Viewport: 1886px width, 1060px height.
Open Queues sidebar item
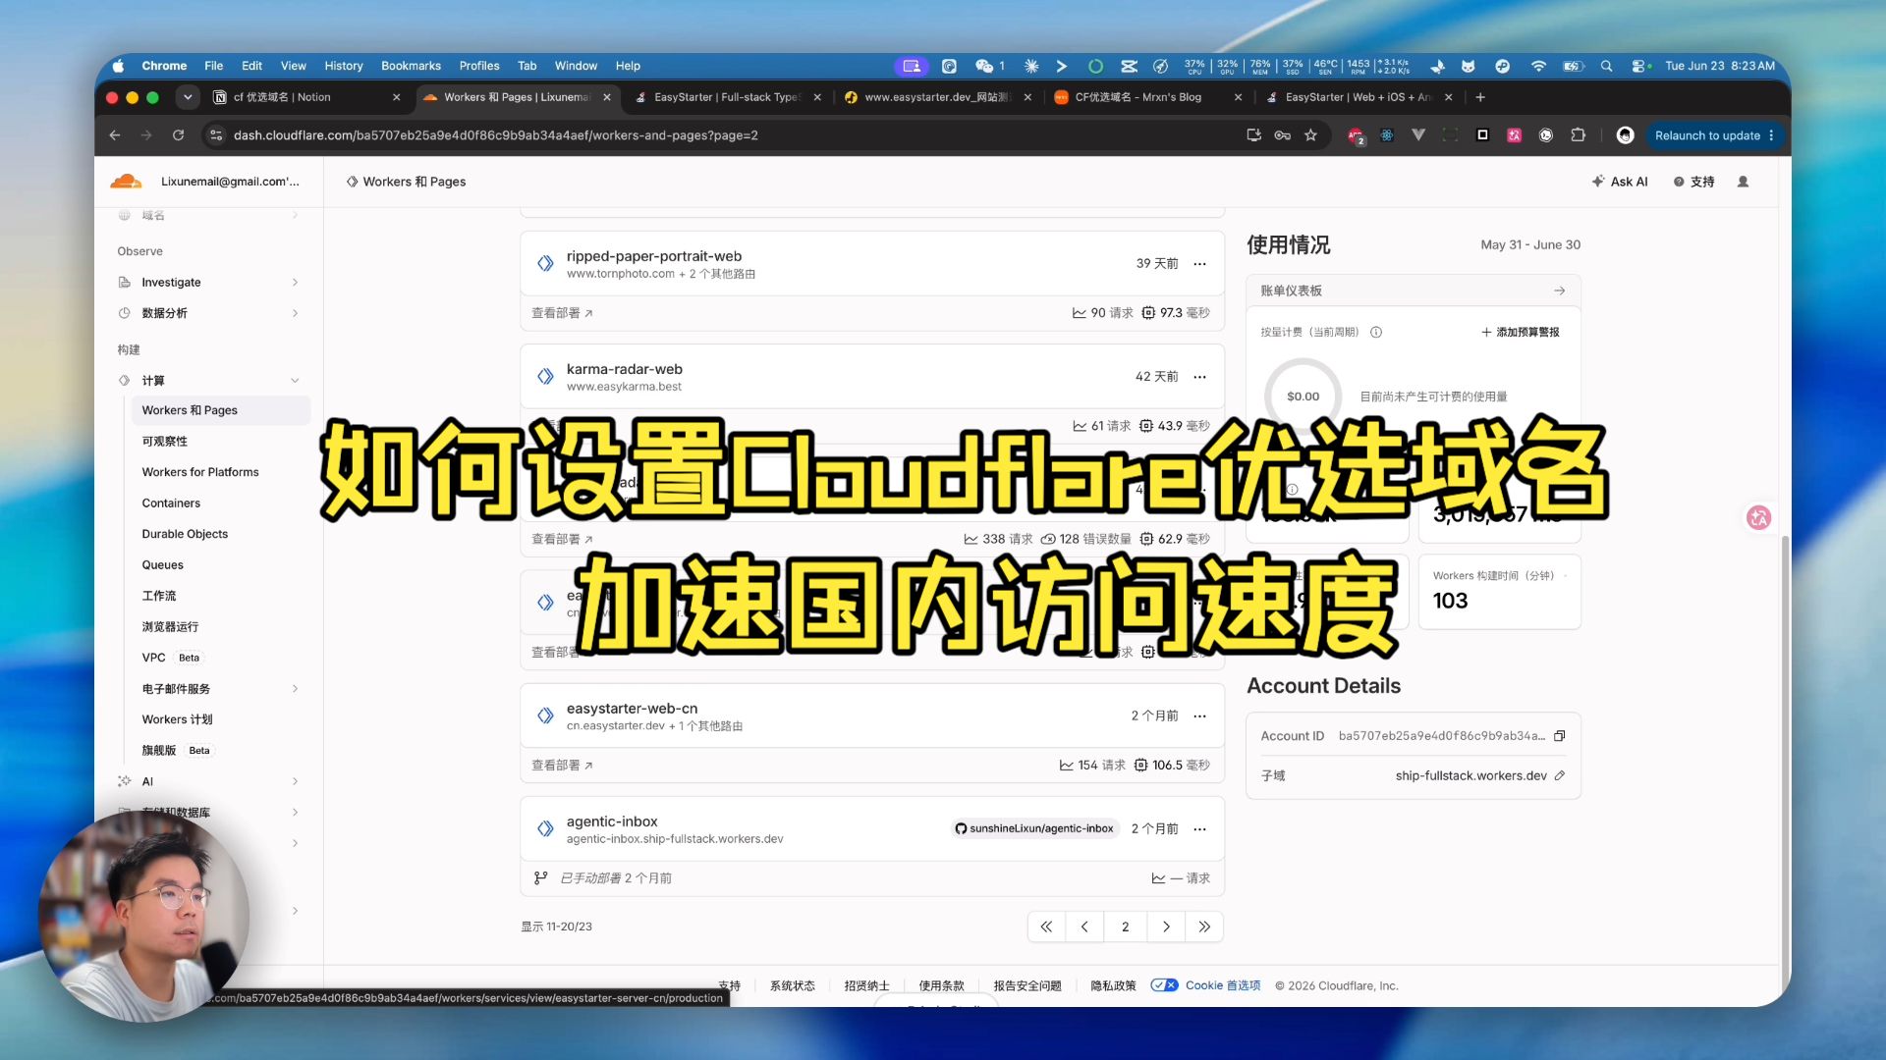[162, 564]
